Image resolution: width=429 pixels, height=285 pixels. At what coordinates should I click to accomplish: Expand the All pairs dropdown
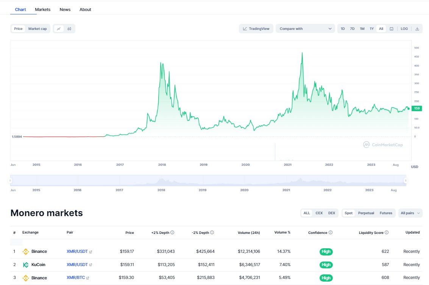coord(410,213)
